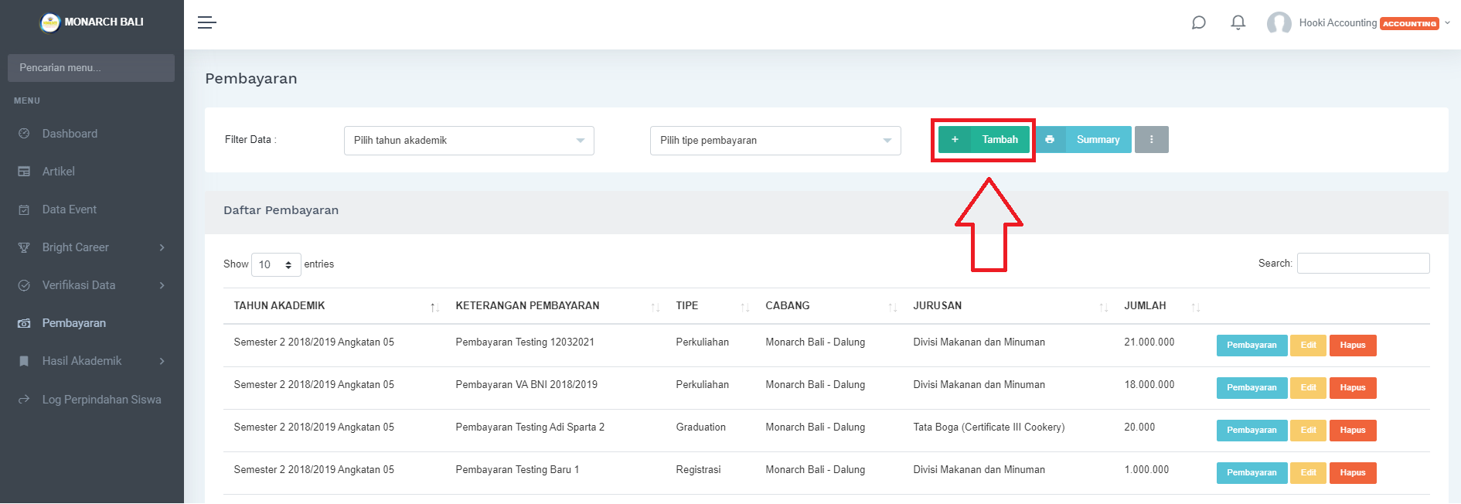1461x504 pixels.
Task: Click the green Tambah button
Action: (x=984, y=140)
